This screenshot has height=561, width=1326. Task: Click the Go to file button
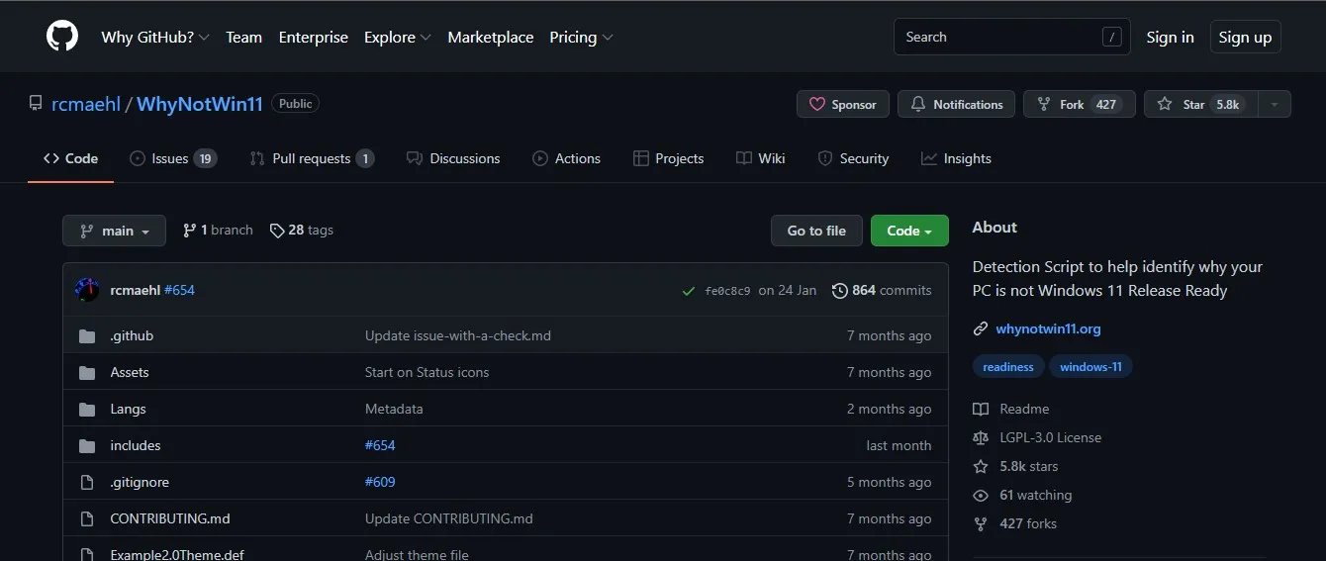tap(816, 231)
